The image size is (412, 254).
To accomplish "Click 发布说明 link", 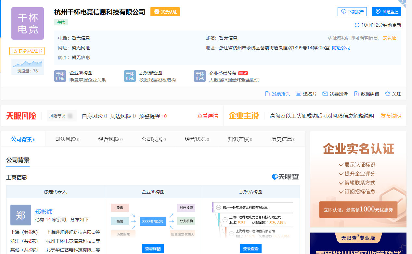I will [391, 116].
